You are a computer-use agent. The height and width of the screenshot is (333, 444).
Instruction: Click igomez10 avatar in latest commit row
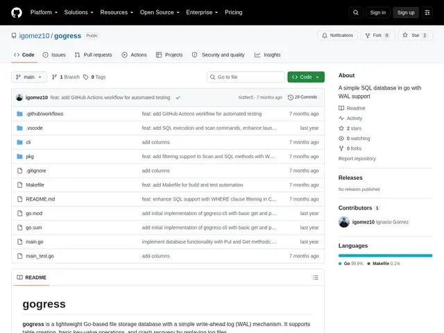click(x=19, y=97)
